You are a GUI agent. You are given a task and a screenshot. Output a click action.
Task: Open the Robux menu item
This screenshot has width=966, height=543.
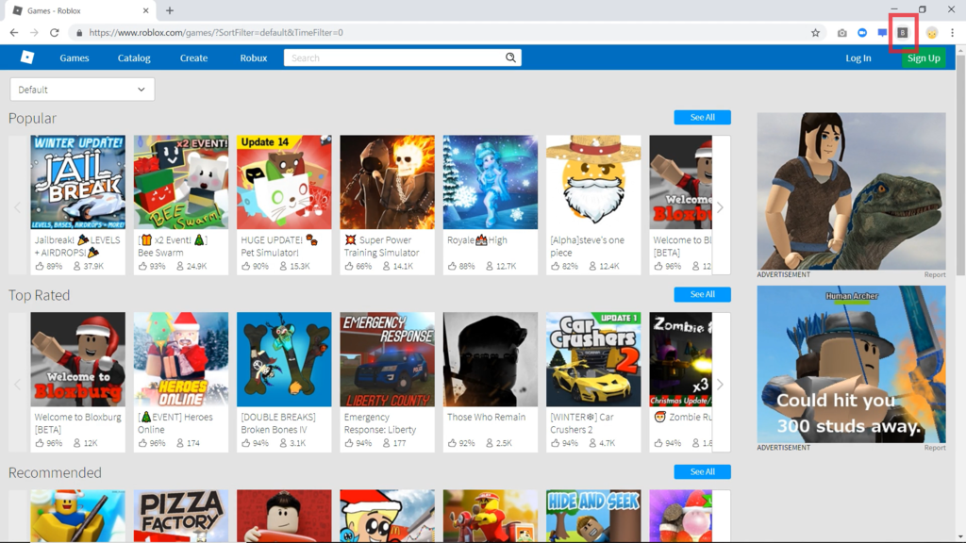coord(253,58)
